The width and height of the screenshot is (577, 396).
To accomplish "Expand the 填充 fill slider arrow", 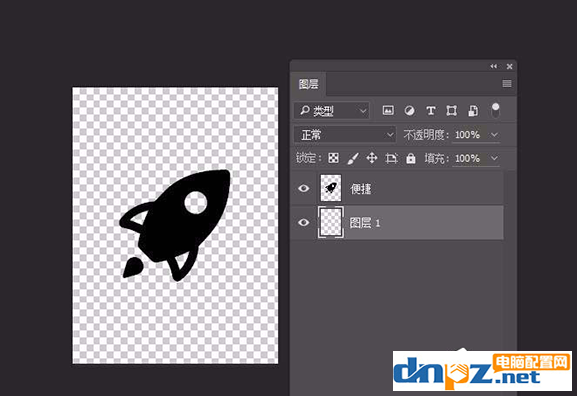I will [495, 158].
